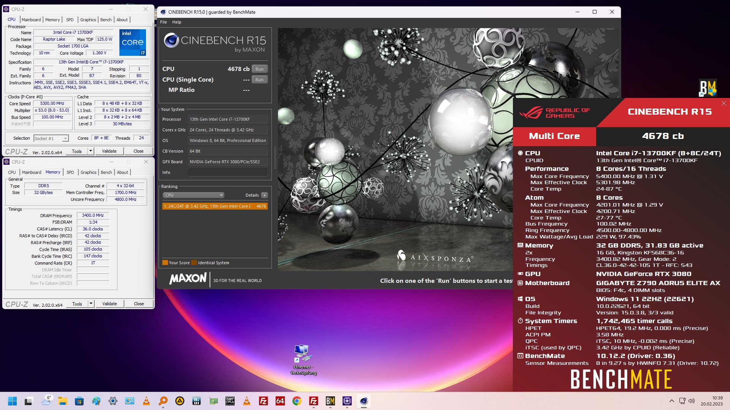Click the Intel Core i7 logo in CPU-Z
Viewport: 730px width, 410px height.
[x=132, y=43]
